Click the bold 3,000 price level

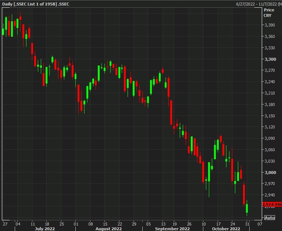(270, 173)
